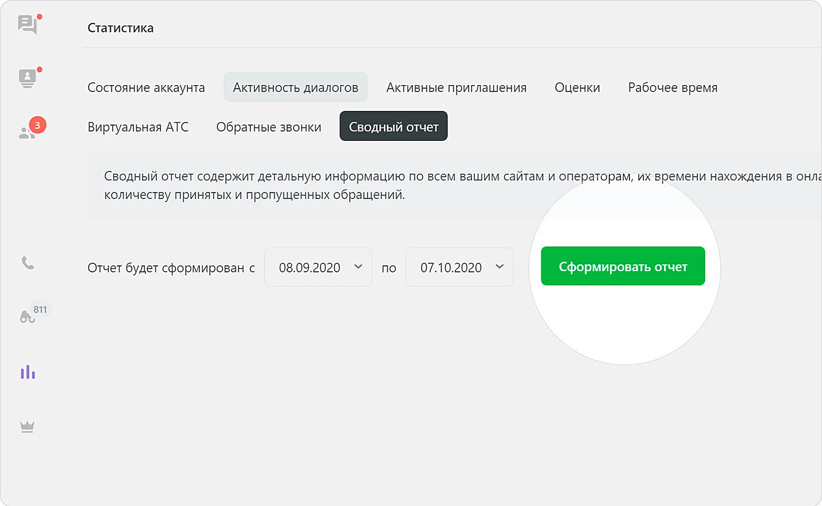
Task: Click the Сформировать отчет button
Action: [x=622, y=266]
